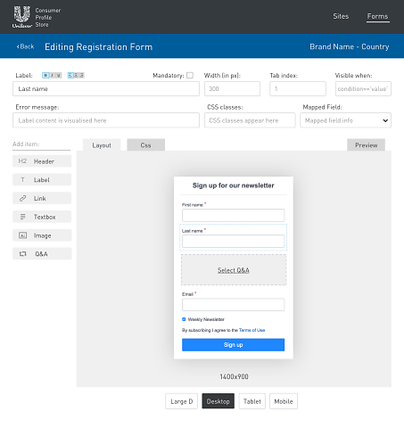Open the Mapped Field dropdown
Viewport: 404px width, 428px height.
coord(345,120)
